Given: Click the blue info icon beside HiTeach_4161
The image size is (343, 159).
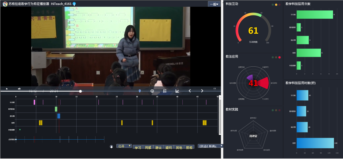Looking at the screenshot, I should pos(74,4).
